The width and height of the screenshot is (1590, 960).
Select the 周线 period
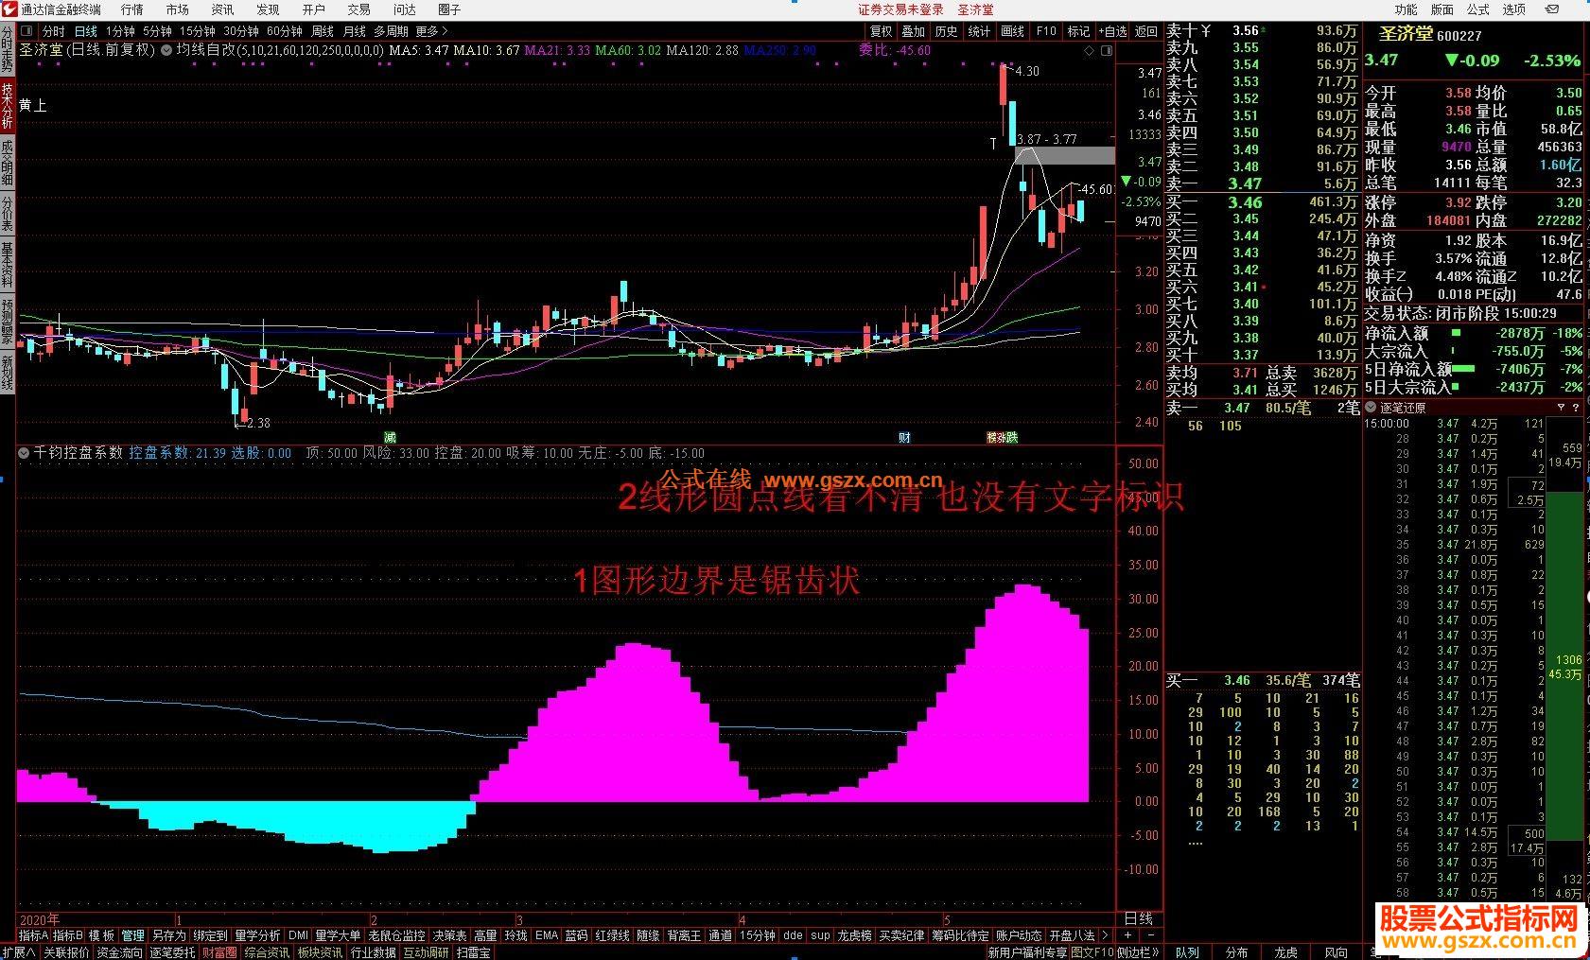(323, 31)
